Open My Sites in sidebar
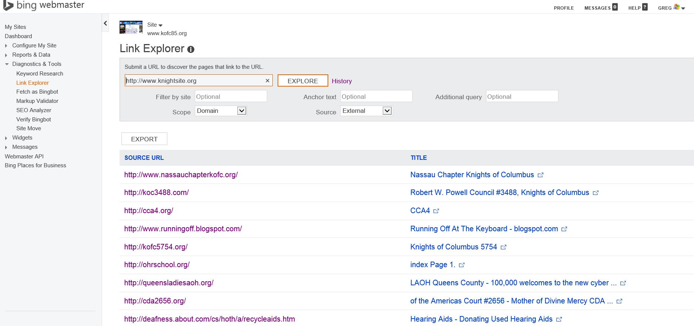This screenshot has width=694, height=326. (16, 27)
